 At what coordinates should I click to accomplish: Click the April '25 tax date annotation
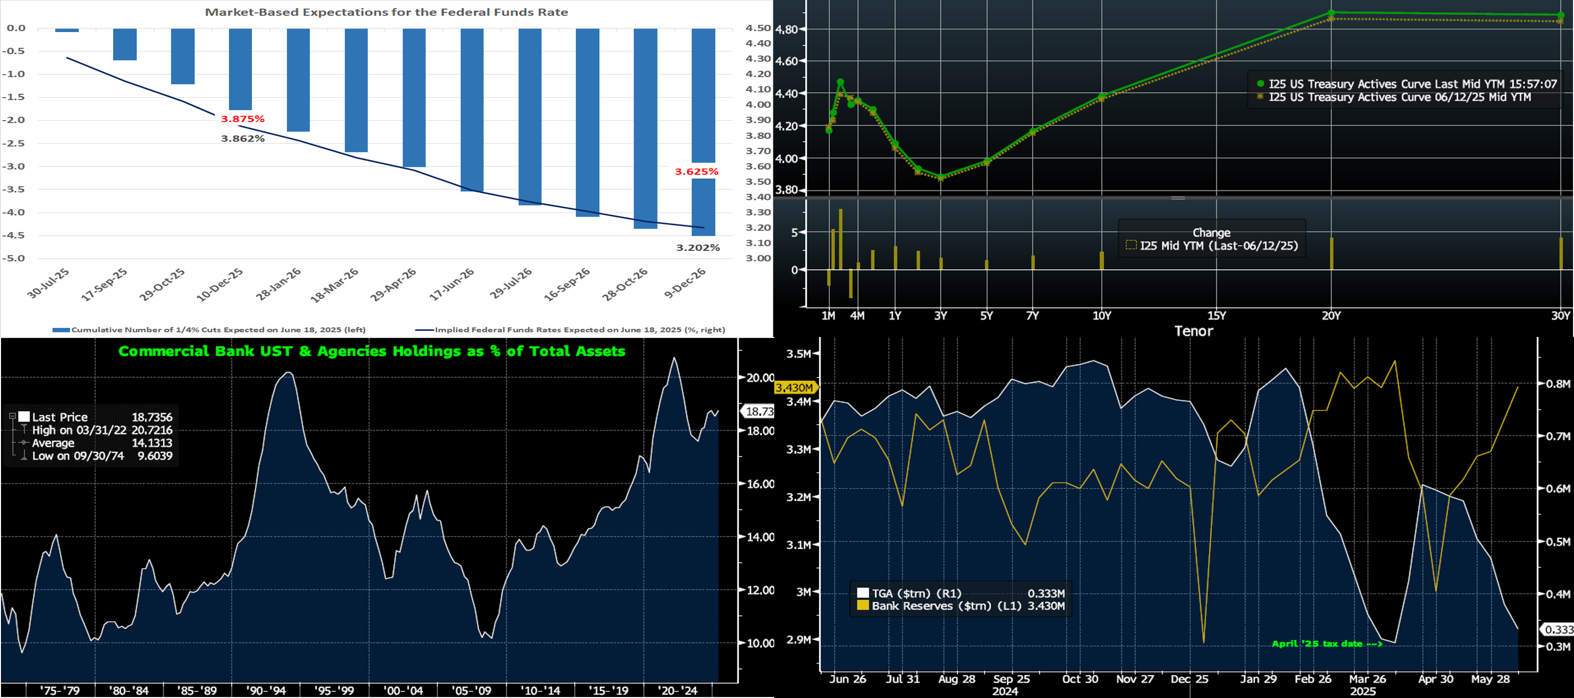click(1327, 643)
